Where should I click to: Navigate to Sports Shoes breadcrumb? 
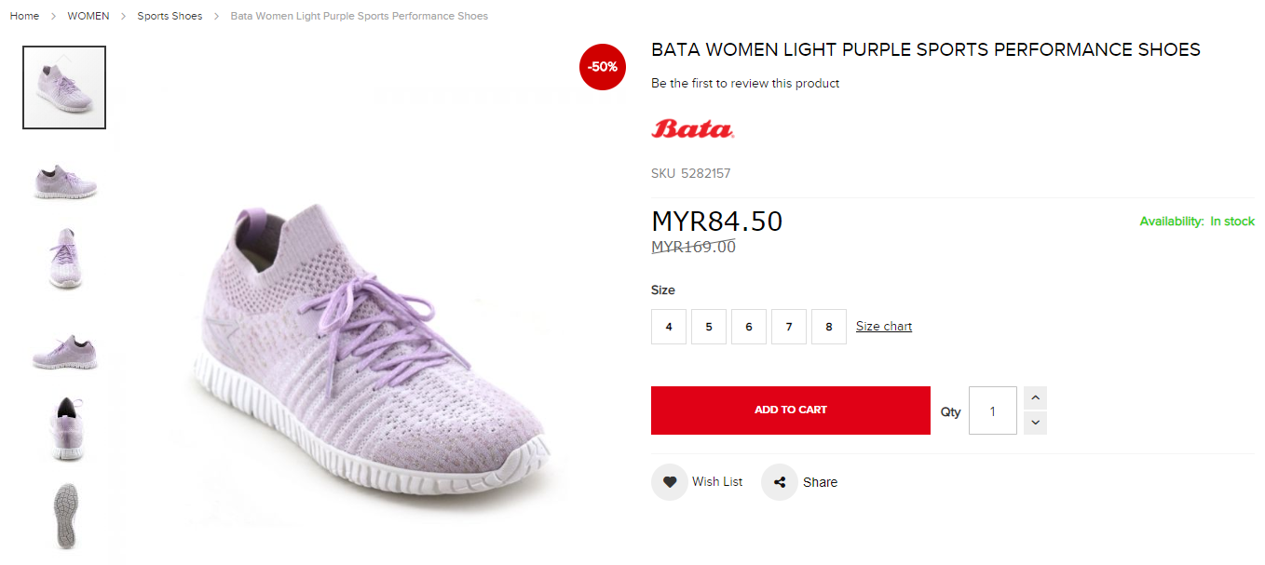(170, 16)
